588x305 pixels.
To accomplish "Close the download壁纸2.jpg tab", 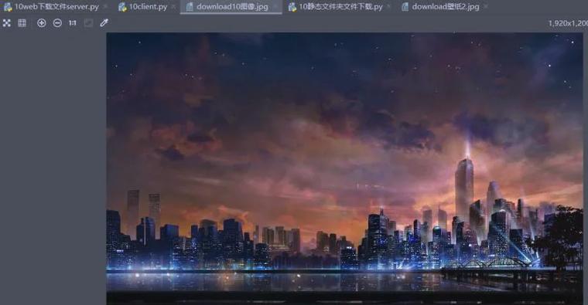I will pyautogui.click(x=486, y=7).
